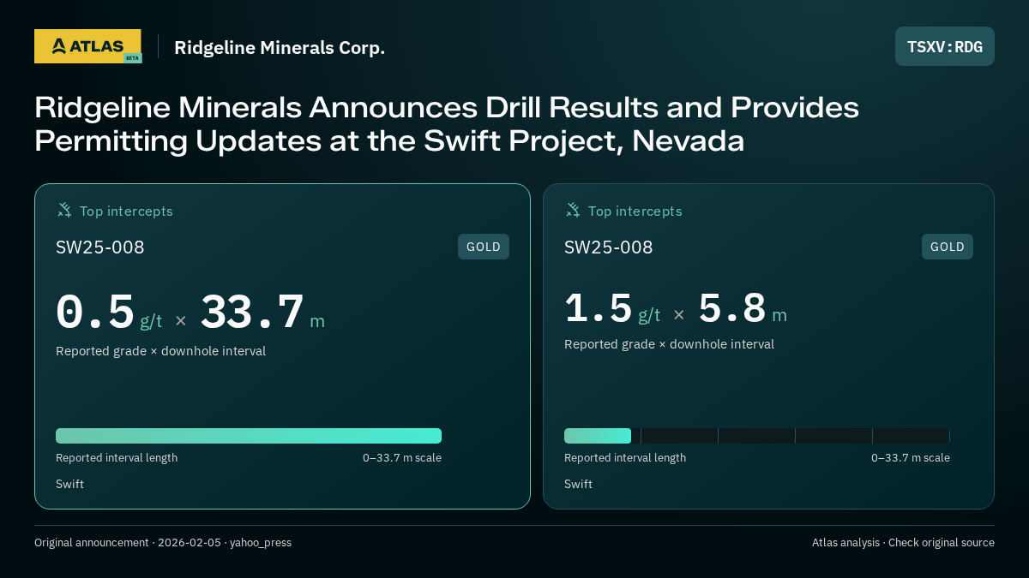Click 'Reported grade × downhole interval' in right card

[x=669, y=344]
